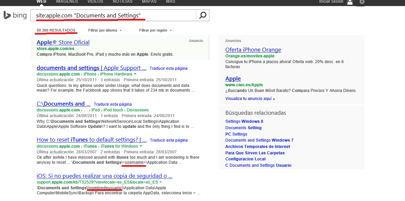Click the www.ciao.es/Apple URL text
Viewport: 405px width, 201px height.
point(244,85)
